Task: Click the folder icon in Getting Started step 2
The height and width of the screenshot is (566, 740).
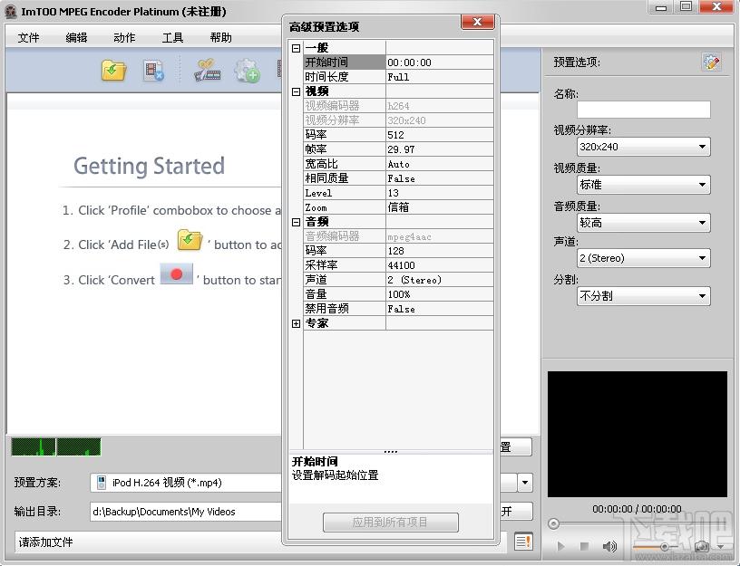Action: pos(190,240)
